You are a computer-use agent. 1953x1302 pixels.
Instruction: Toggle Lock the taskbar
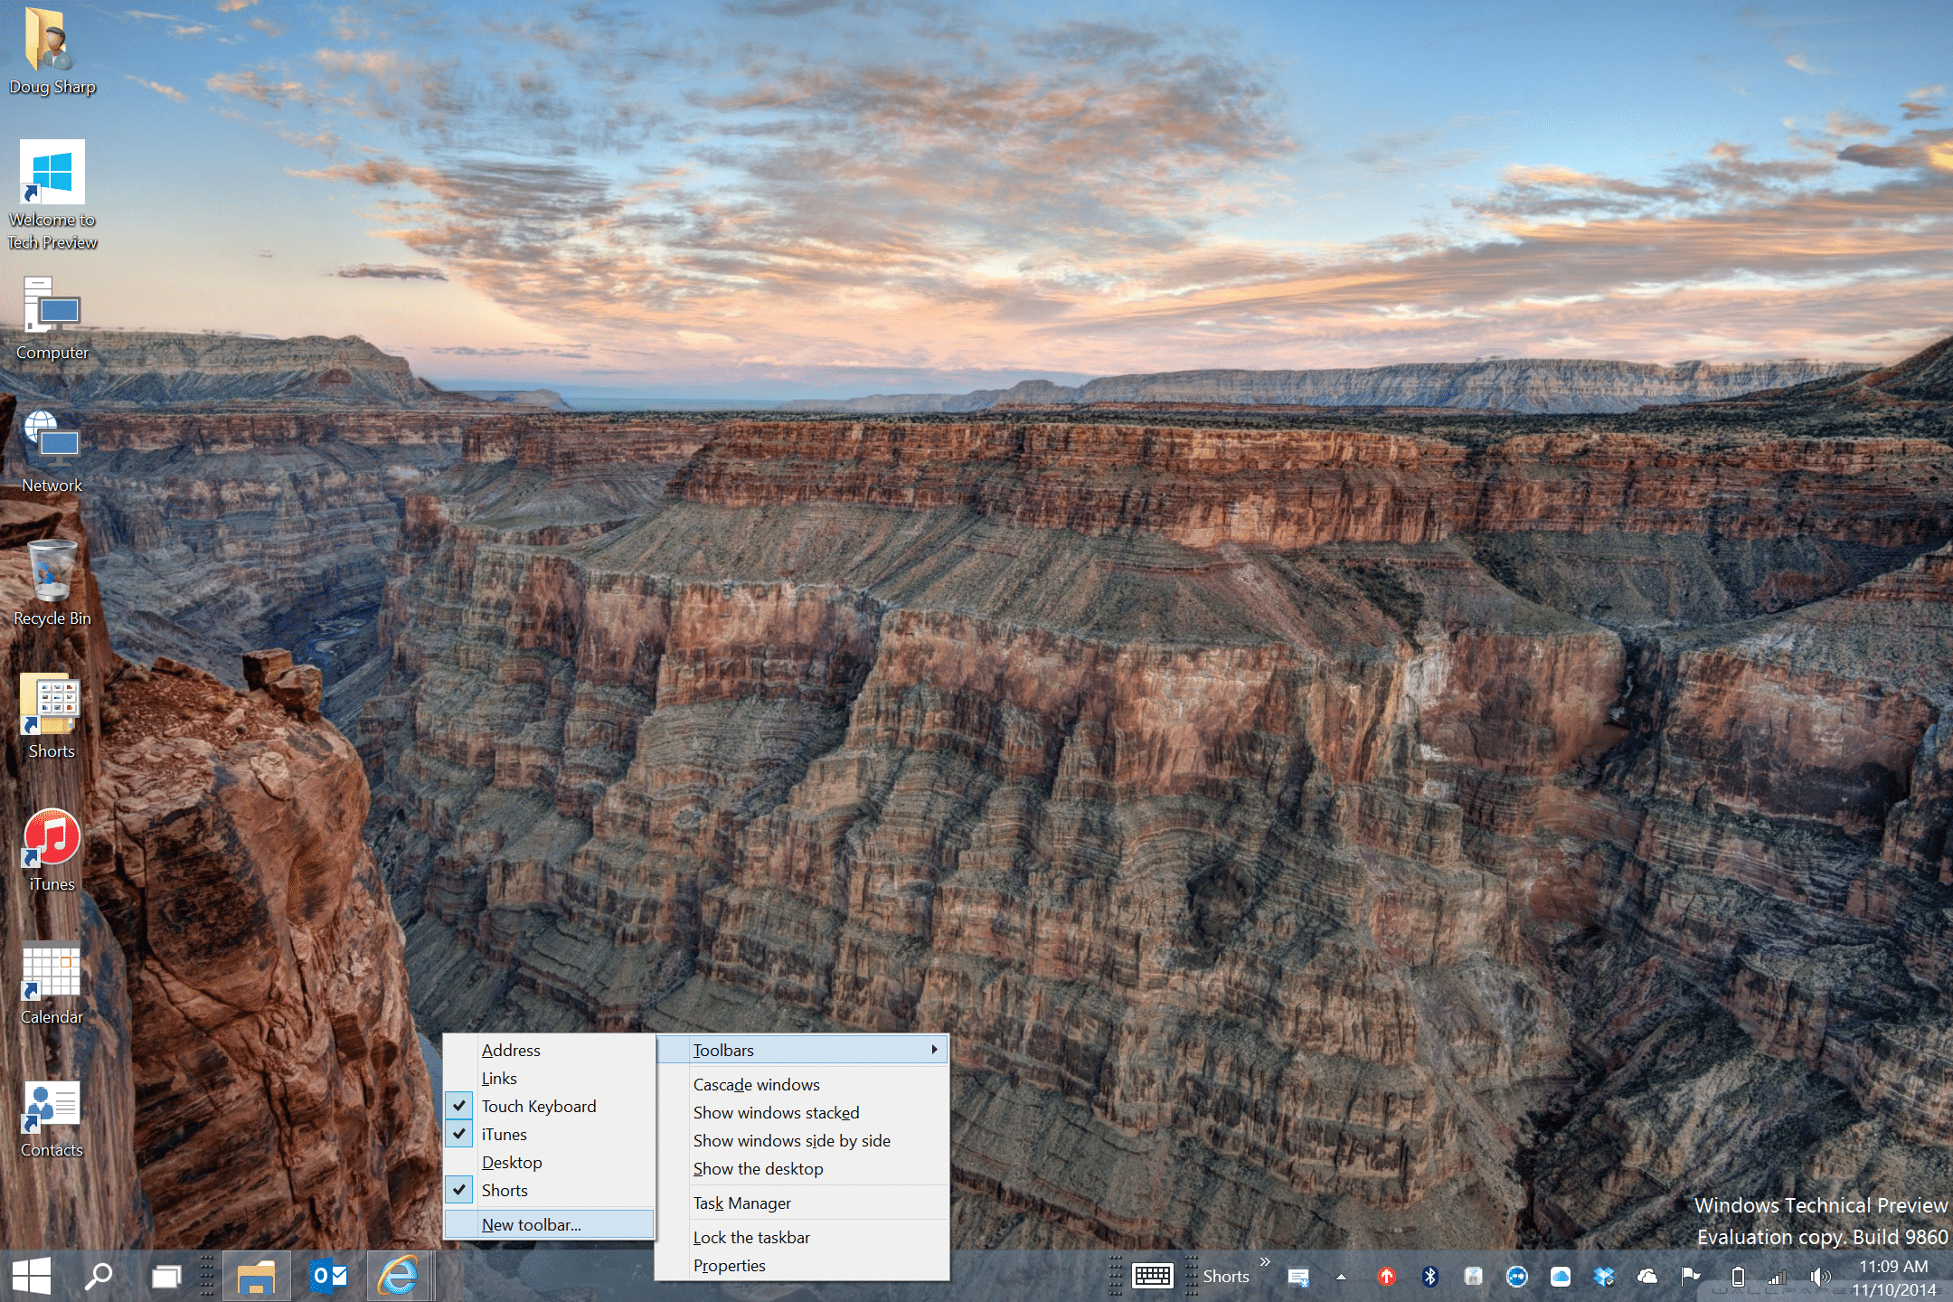tap(802, 1237)
